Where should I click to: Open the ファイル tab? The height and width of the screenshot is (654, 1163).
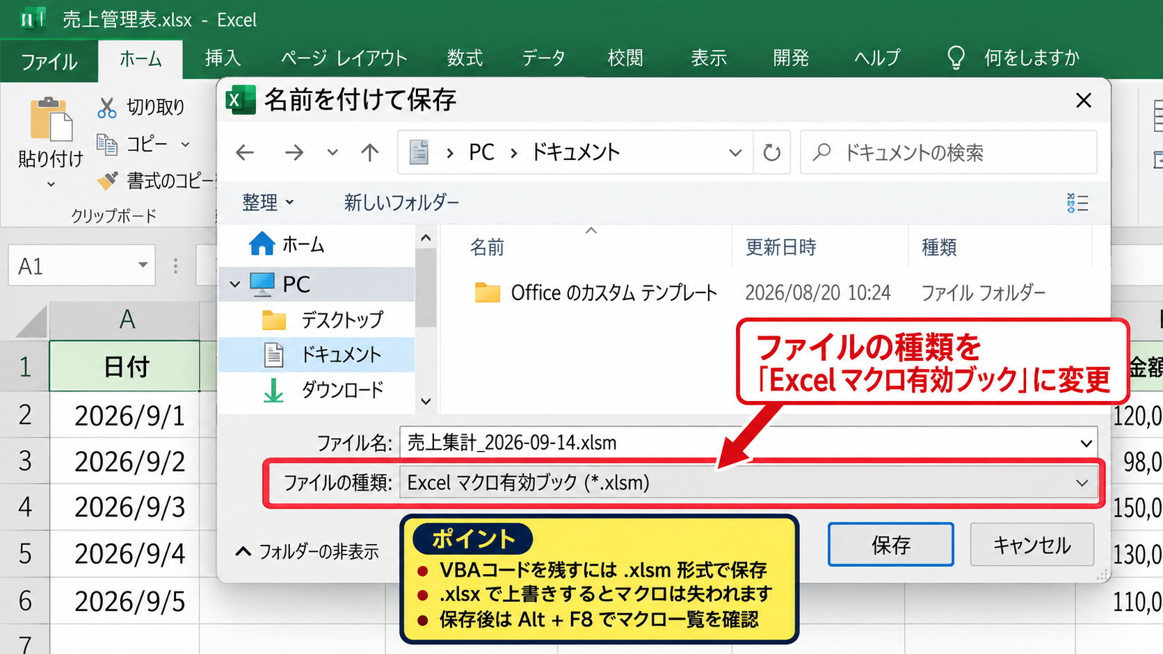point(49,61)
